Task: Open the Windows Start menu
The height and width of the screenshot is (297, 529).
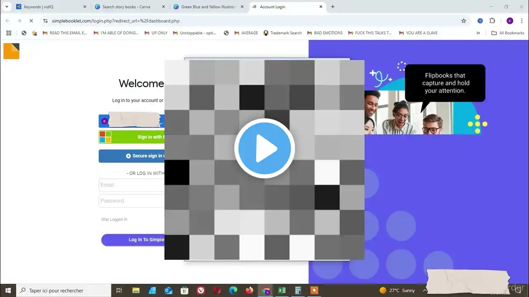Action: [8, 290]
